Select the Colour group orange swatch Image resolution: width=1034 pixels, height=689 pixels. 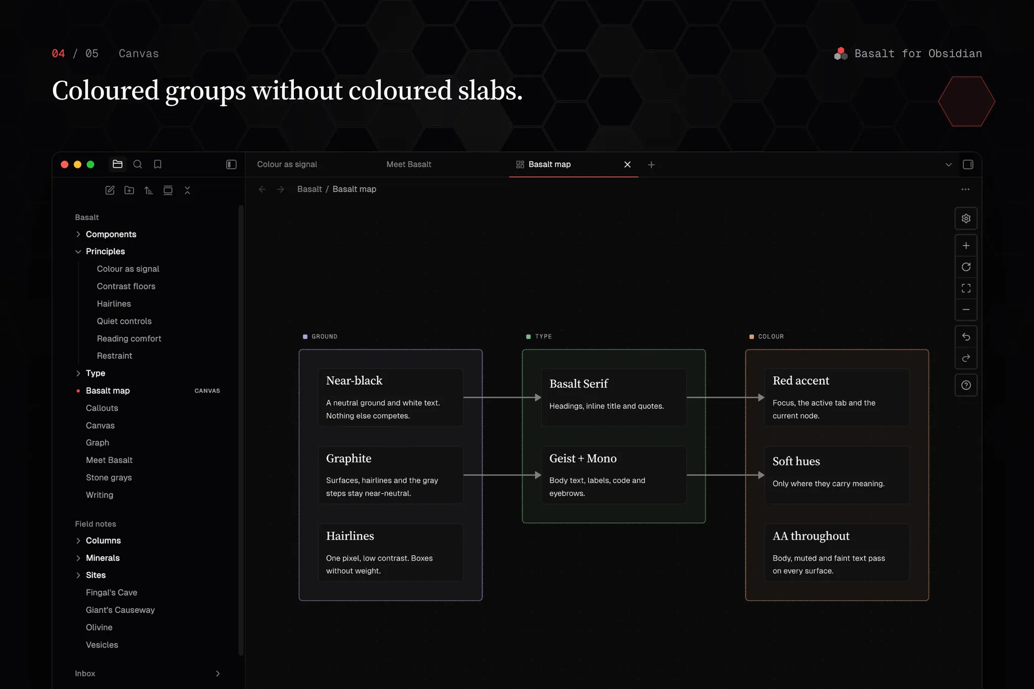(751, 337)
